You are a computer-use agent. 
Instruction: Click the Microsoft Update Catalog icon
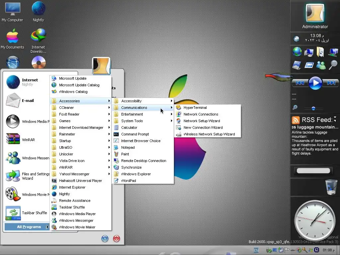pos(54,85)
